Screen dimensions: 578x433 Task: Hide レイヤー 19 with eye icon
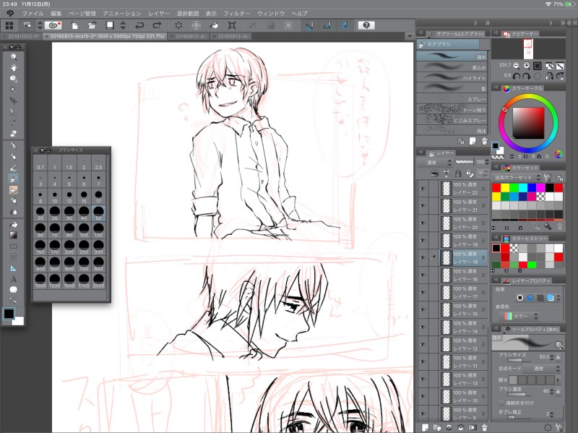423,241
